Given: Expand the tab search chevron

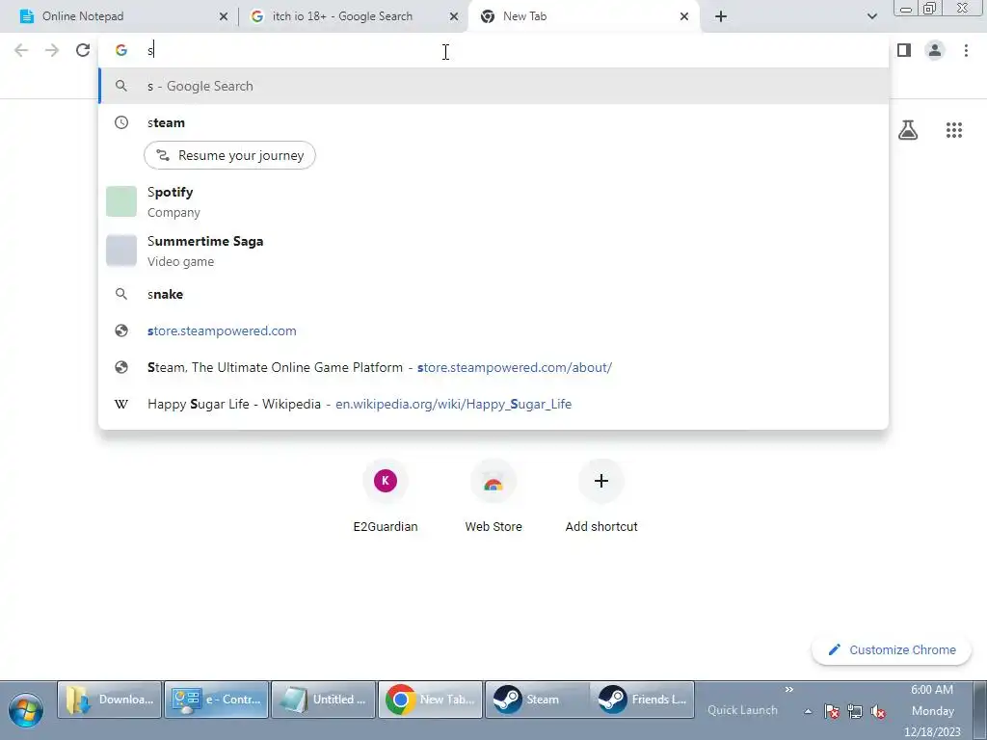Looking at the screenshot, I should click(871, 16).
